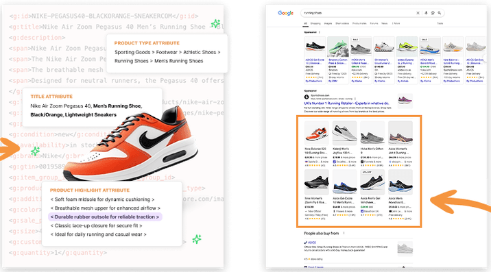Open the HOKA Men's Bondi sponsored image

pos(430,47)
